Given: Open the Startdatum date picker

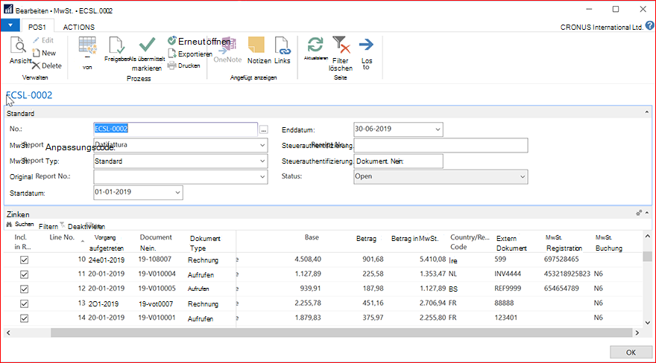Looking at the screenshot, I should click(177, 193).
